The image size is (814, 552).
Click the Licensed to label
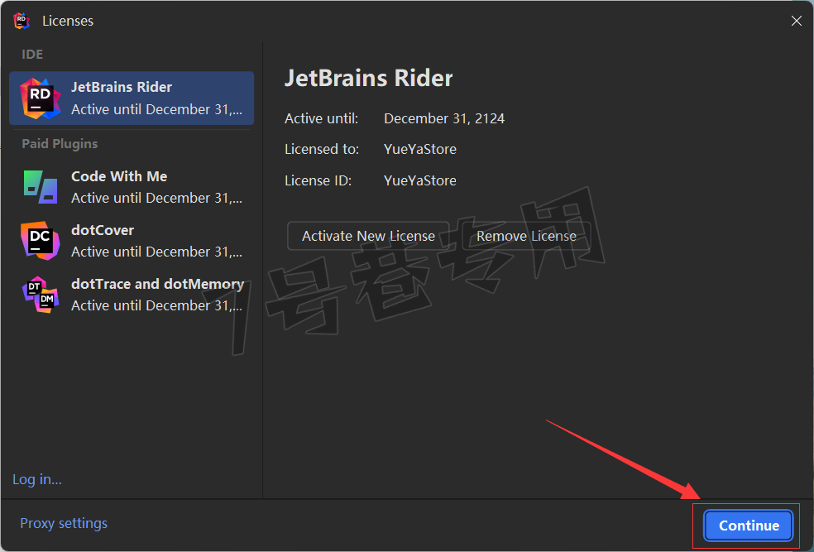(322, 149)
